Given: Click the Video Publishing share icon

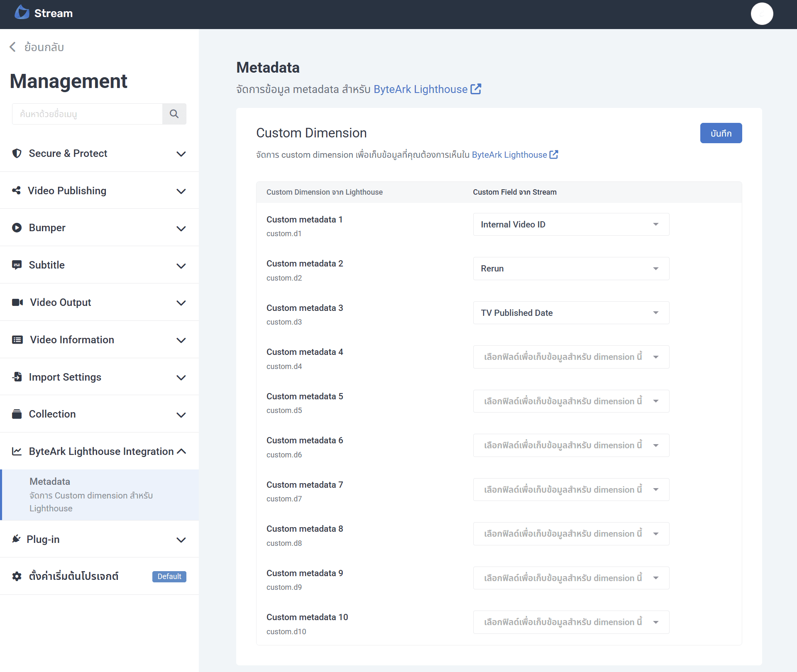Looking at the screenshot, I should pos(16,191).
